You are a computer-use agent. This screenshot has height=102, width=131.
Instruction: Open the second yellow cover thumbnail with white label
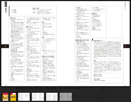[x=13, y=97]
